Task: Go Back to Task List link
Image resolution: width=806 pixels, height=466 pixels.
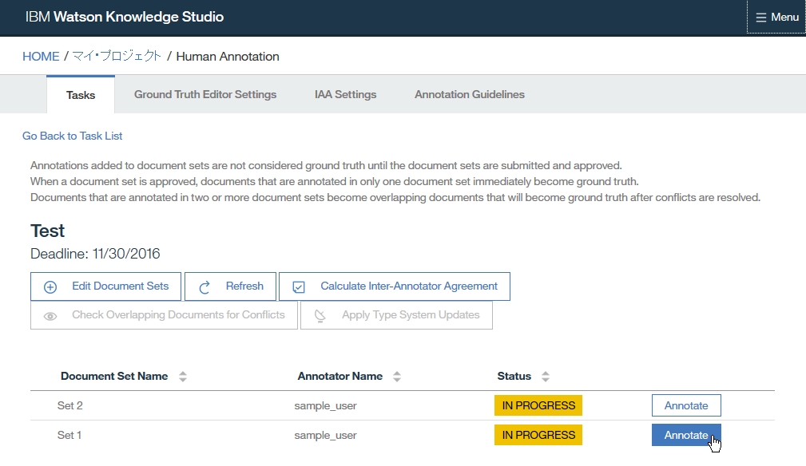Action: (72, 136)
